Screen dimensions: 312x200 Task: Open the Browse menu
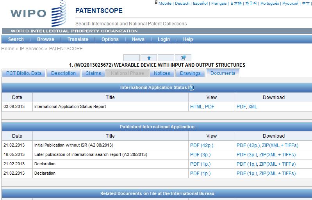click(46, 39)
